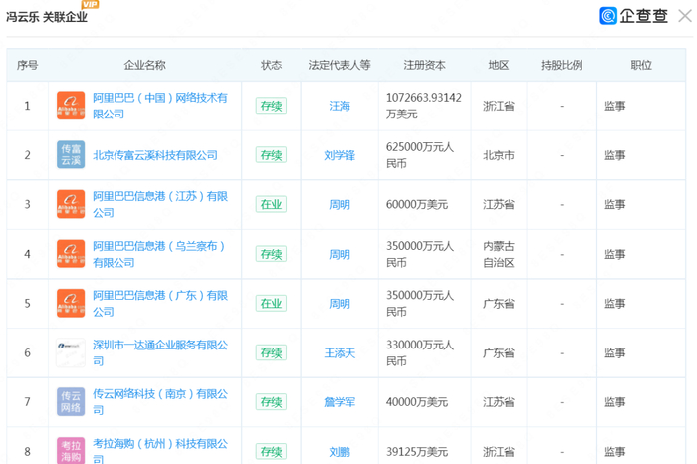Click the 深圳市一达通企业服务有限公司 logo thumbnail

pos(71,352)
